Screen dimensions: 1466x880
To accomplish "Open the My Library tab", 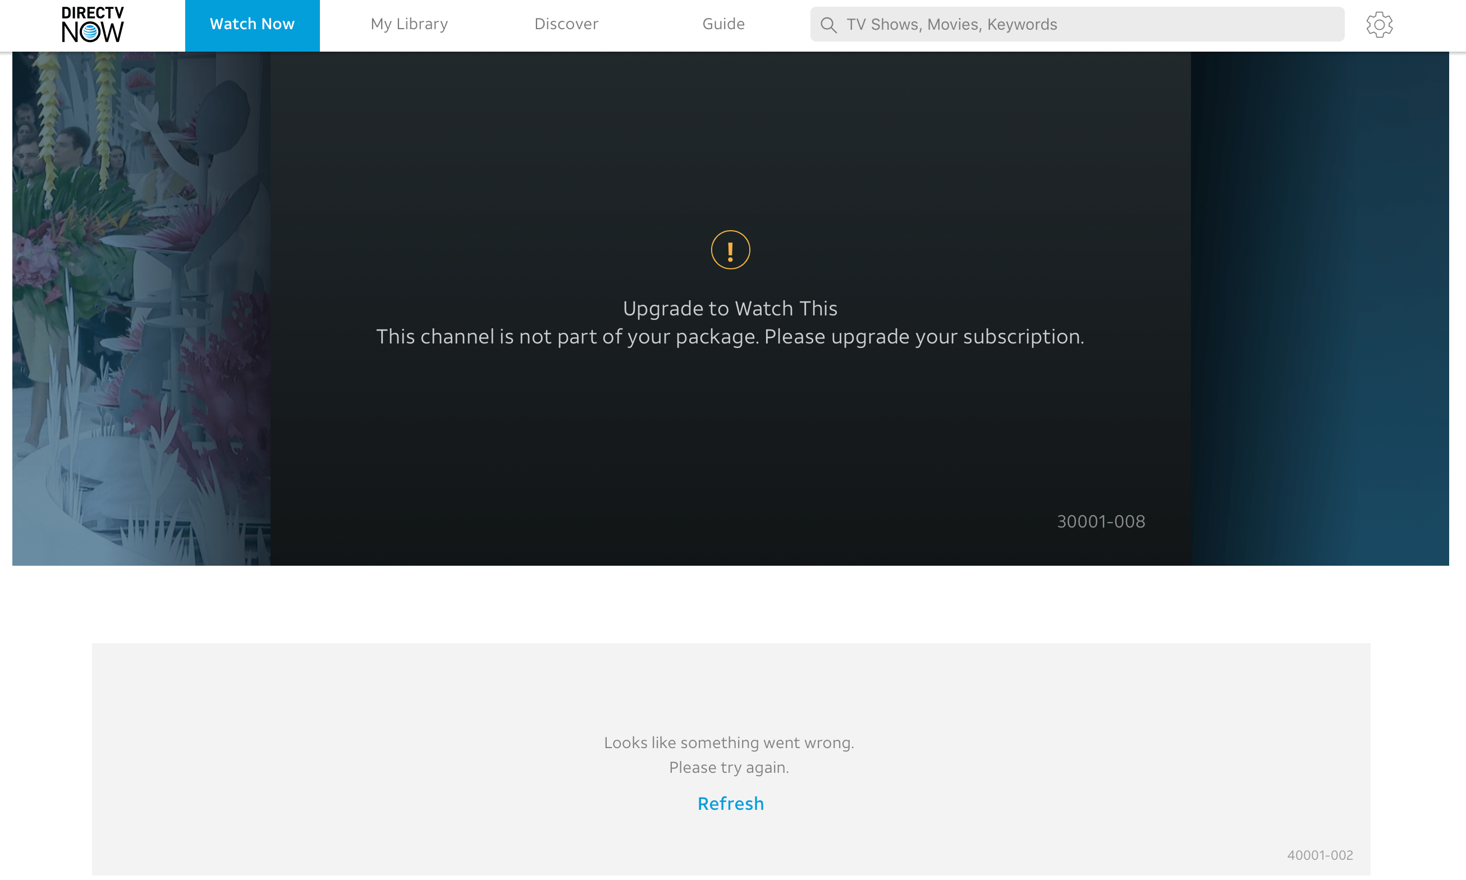I will [x=409, y=24].
